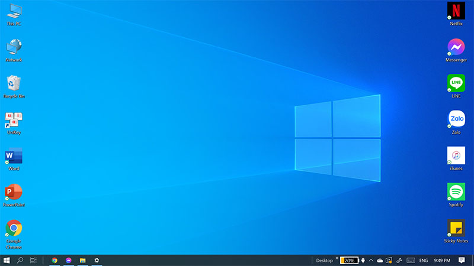Select the Netflix desktop icon
Viewport: 474px width, 266px height.
pos(456,14)
